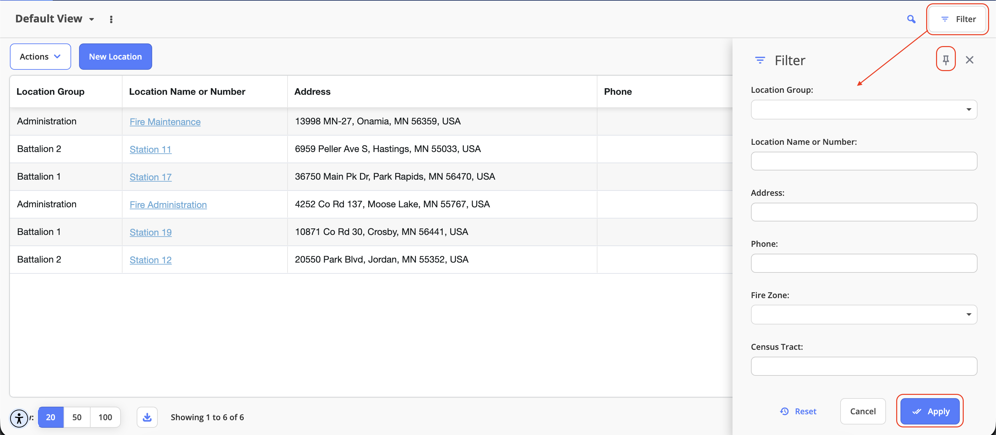Create a New Location
This screenshot has height=435, width=996.
115,56
